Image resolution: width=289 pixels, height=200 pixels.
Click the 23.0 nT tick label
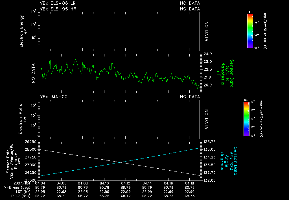(x=207, y=62)
